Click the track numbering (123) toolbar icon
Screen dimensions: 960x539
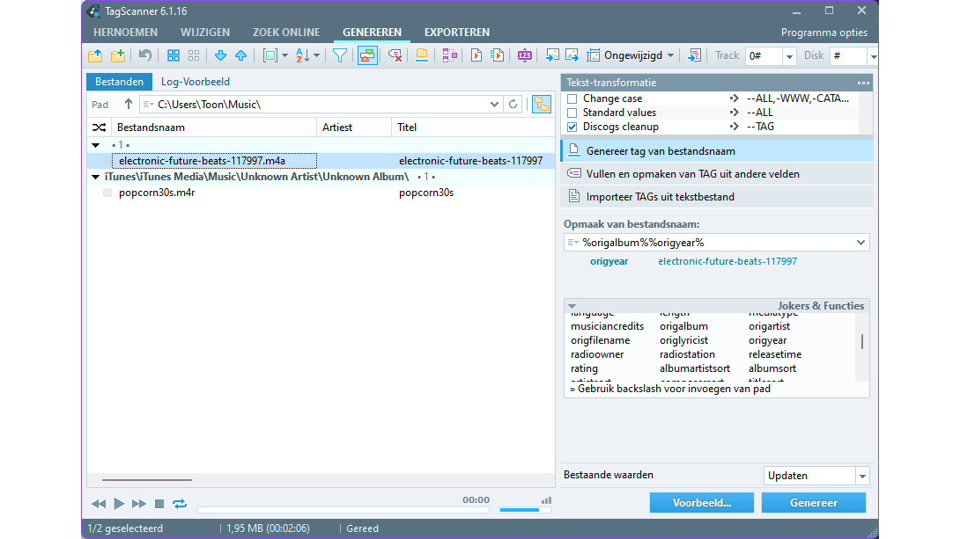point(524,55)
